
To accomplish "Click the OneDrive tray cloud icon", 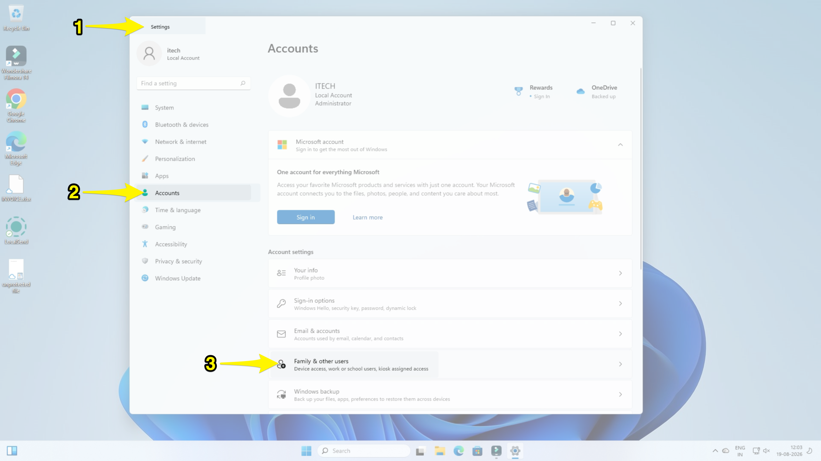I will [x=726, y=451].
